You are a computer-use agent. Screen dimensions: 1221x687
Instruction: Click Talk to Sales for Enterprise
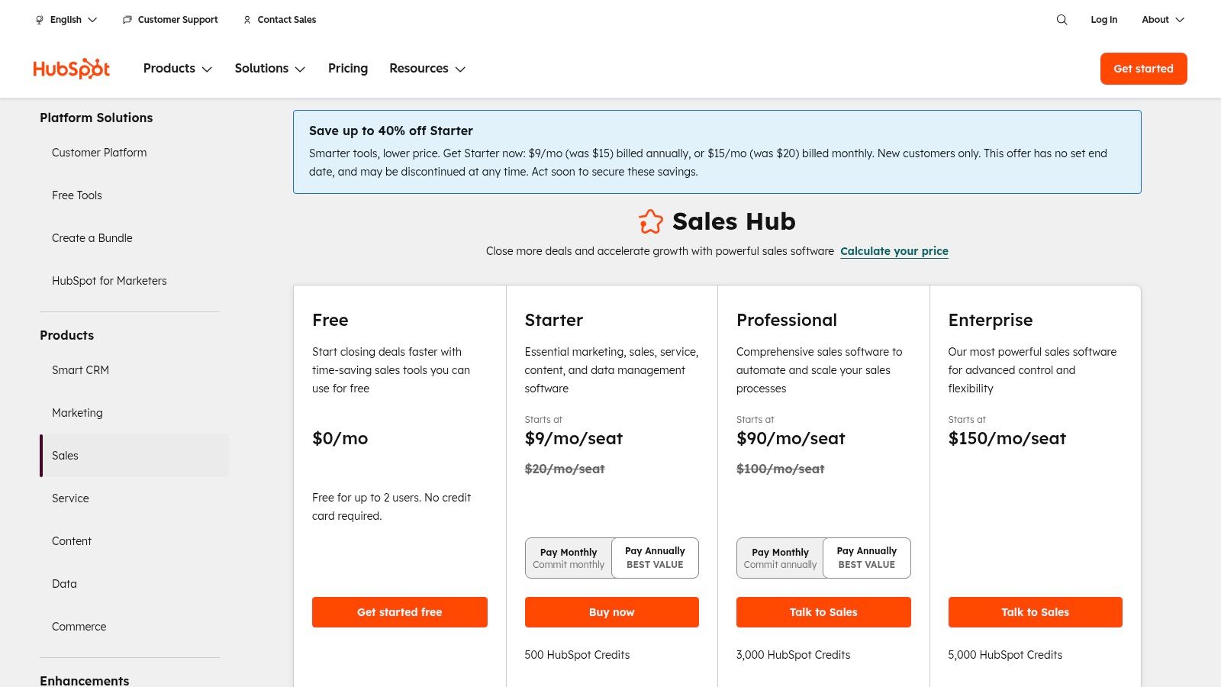[1035, 611]
